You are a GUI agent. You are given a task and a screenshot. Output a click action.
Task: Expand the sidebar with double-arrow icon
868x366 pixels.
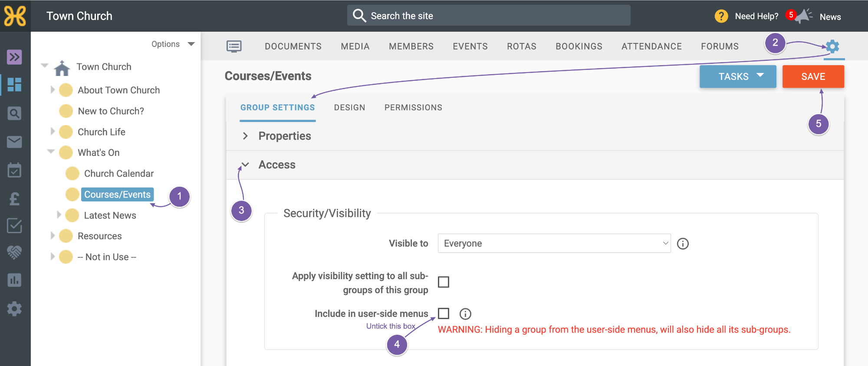click(14, 57)
